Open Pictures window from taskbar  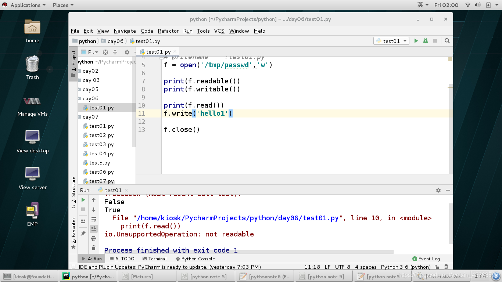click(x=147, y=276)
